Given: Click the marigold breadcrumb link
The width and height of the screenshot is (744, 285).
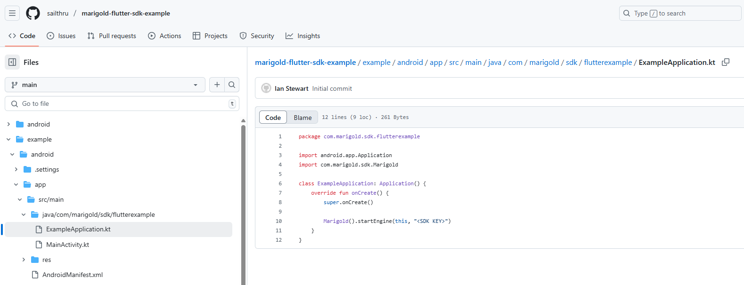Looking at the screenshot, I should (544, 62).
